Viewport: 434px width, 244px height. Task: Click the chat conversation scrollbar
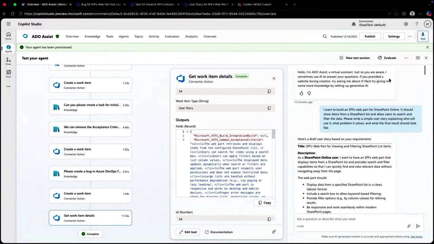pos(425,70)
